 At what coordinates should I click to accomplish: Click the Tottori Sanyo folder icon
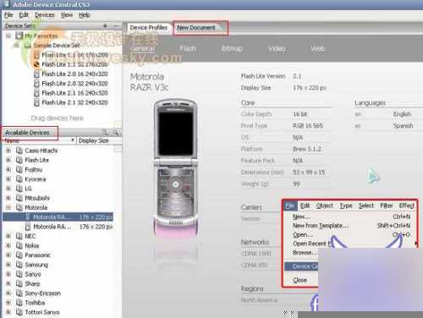(19, 312)
